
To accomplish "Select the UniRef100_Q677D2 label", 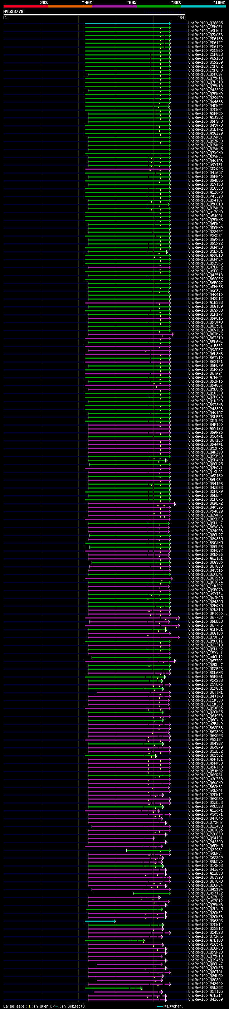I will point(205,661).
